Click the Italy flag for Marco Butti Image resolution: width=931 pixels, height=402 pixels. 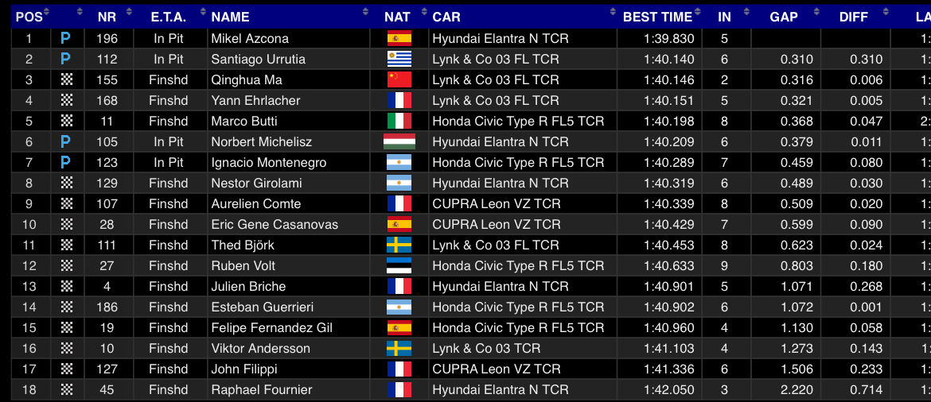coord(399,121)
